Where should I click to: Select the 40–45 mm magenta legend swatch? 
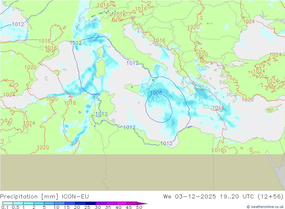[122, 203]
